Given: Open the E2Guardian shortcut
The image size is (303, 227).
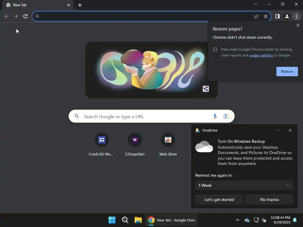Looking at the screenshot, I should coord(135,144).
